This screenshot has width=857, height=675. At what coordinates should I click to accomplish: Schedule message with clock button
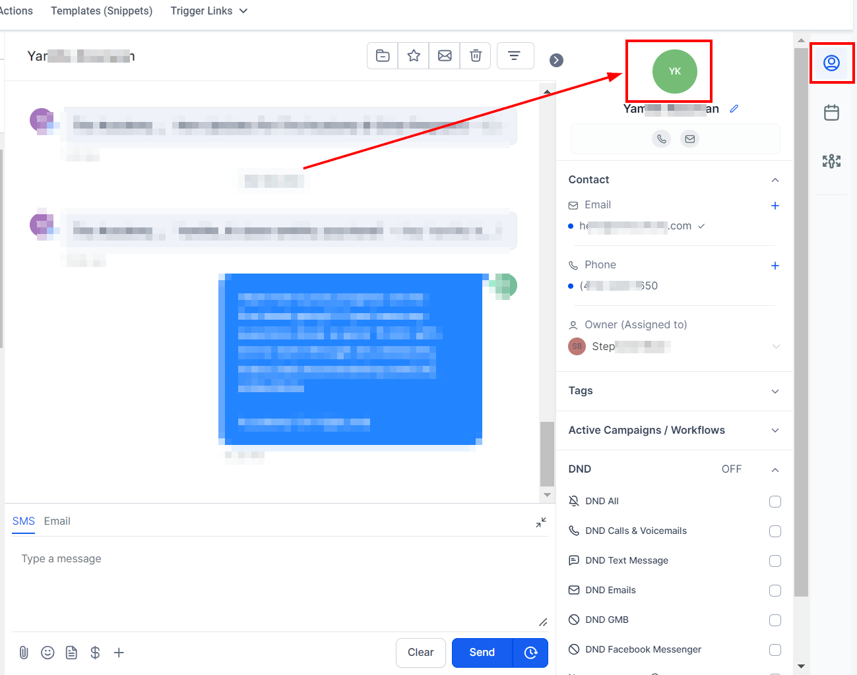coord(530,653)
